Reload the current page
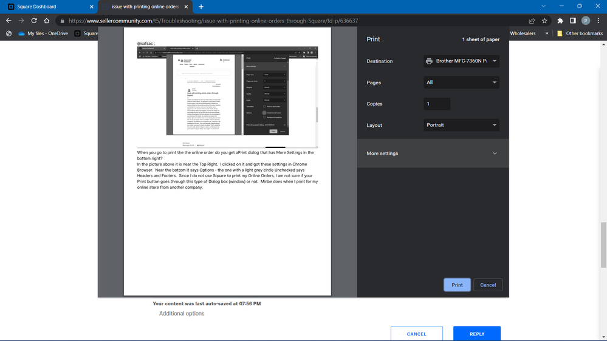 tap(34, 21)
